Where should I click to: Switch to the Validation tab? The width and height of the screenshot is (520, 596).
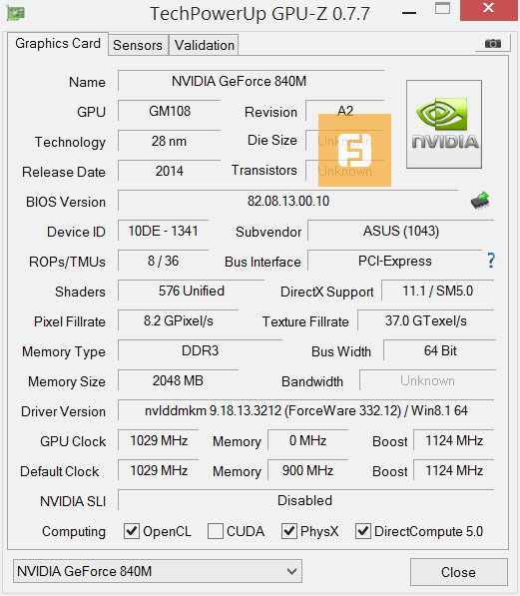[x=204, y=45]
